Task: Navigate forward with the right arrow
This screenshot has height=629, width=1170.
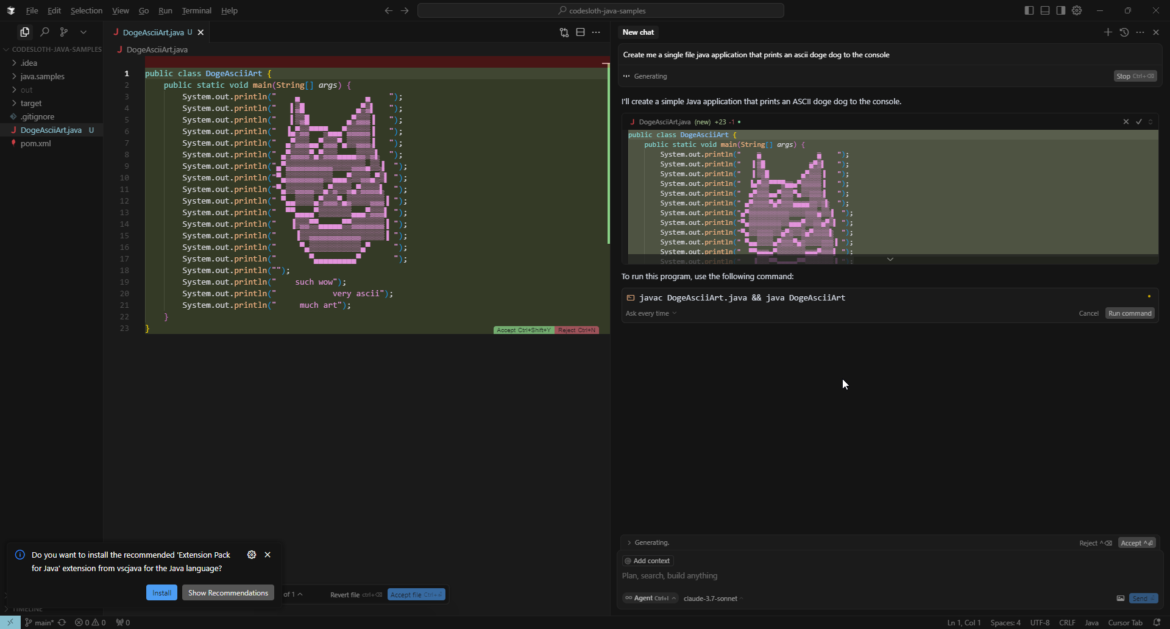Action: pyautogui.click(x=405, y=10)
